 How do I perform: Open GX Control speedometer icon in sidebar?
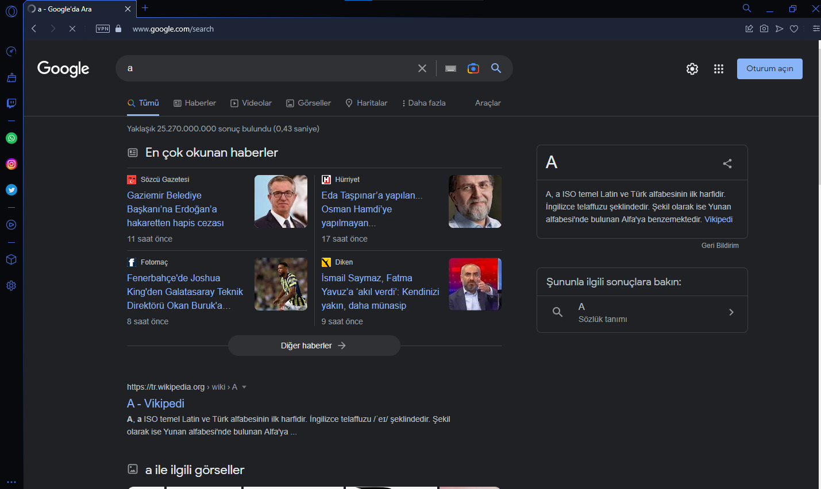(x=11, y=52)
